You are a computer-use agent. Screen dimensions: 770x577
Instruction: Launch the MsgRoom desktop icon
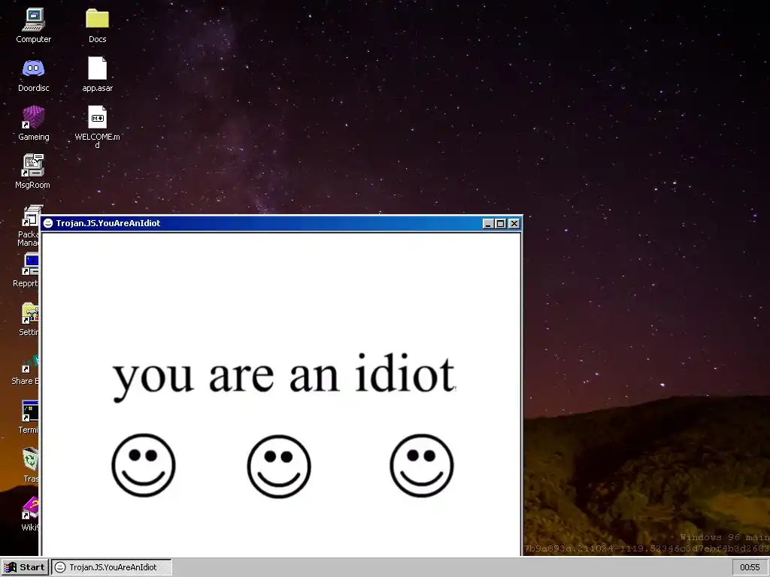pos(33,165)
